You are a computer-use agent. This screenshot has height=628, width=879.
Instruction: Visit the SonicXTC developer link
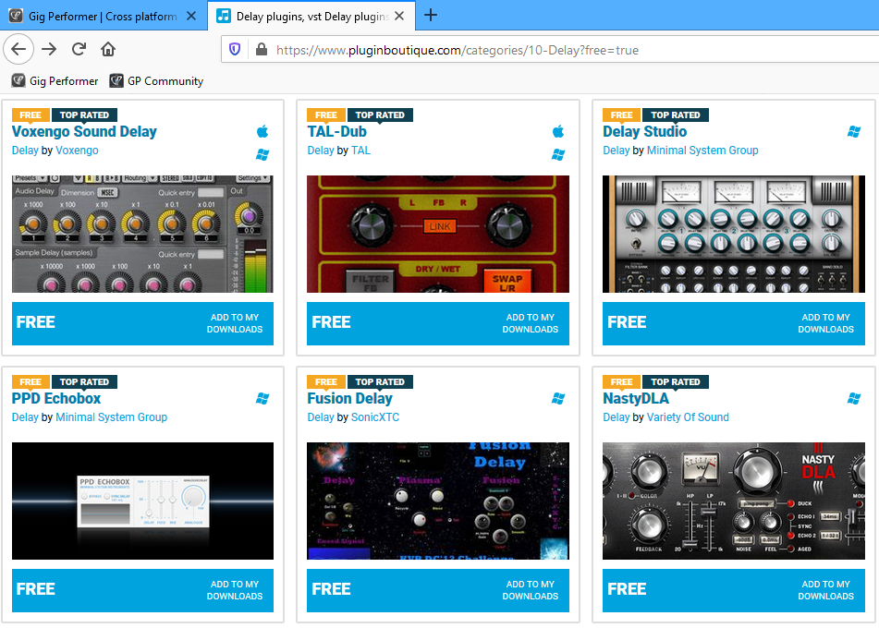tap(375, 417)
